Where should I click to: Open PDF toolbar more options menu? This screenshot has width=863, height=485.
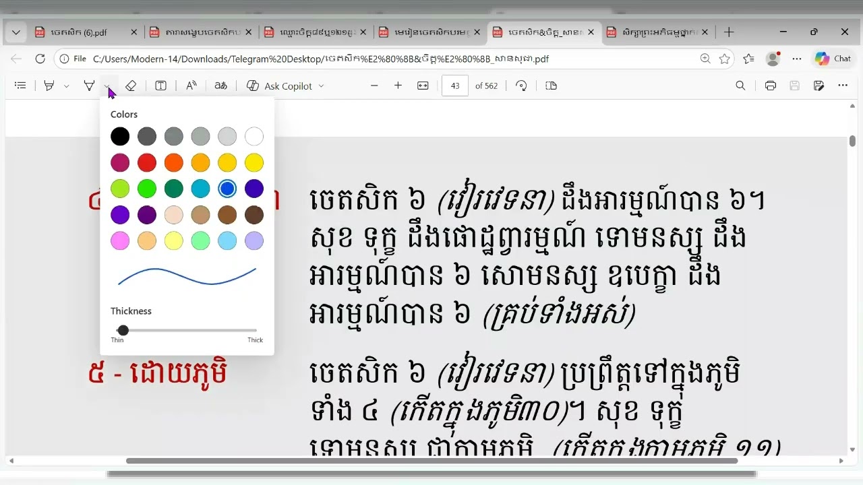tap(843, 86)
